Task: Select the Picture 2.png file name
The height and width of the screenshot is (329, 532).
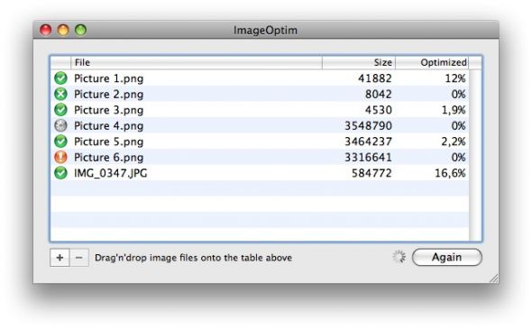Action: (x=108, y=95)
